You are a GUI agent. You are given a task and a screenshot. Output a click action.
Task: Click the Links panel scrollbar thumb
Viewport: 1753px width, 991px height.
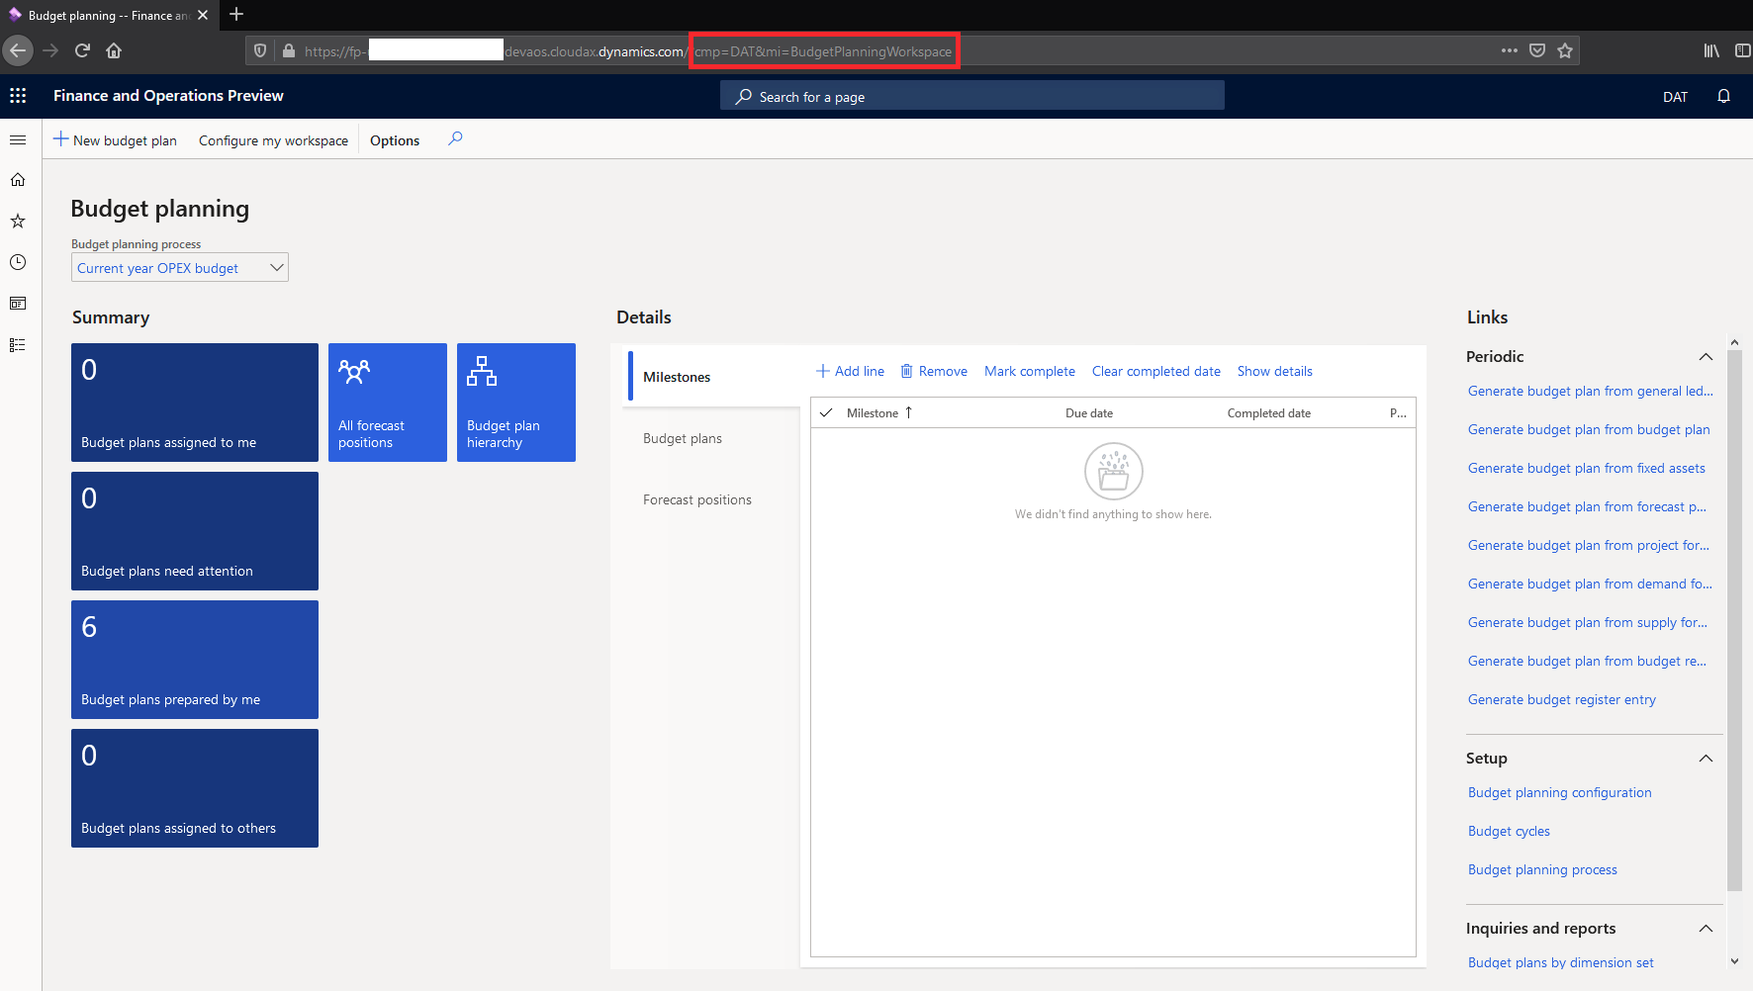pyautogui.click(x=1734, y=620)
